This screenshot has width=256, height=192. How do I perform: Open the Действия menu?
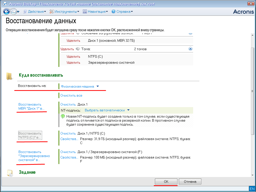(35, 11)
